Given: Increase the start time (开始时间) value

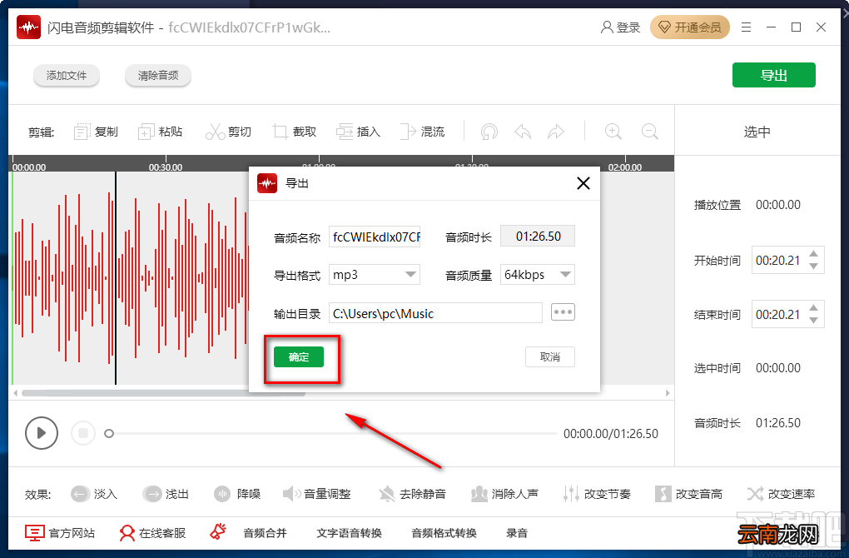Looking at the screenshot, I should click(x=813, y=253).
